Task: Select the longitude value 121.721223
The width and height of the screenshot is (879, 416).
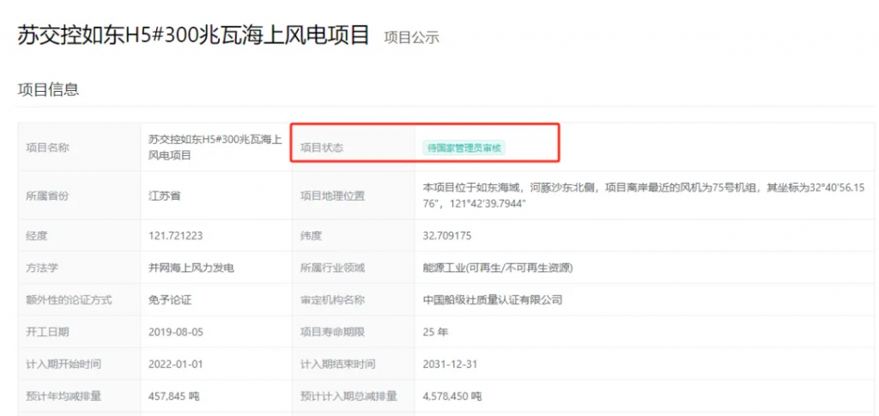Action: 176,235
